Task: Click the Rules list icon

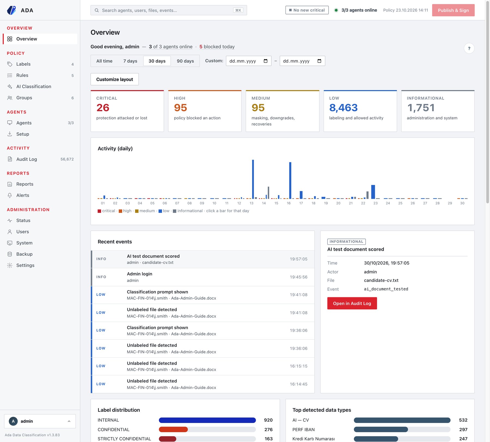Action: (10, 75)
